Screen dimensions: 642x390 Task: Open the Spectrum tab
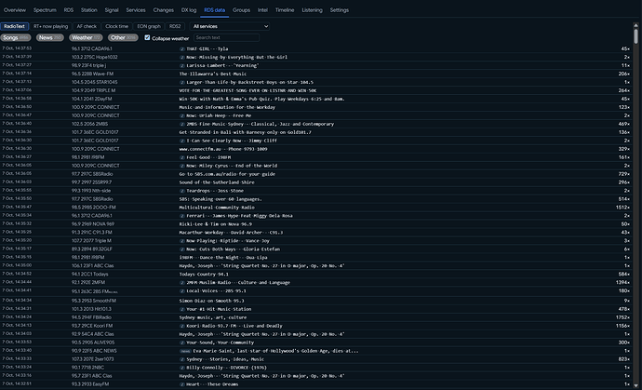(45, 10)
